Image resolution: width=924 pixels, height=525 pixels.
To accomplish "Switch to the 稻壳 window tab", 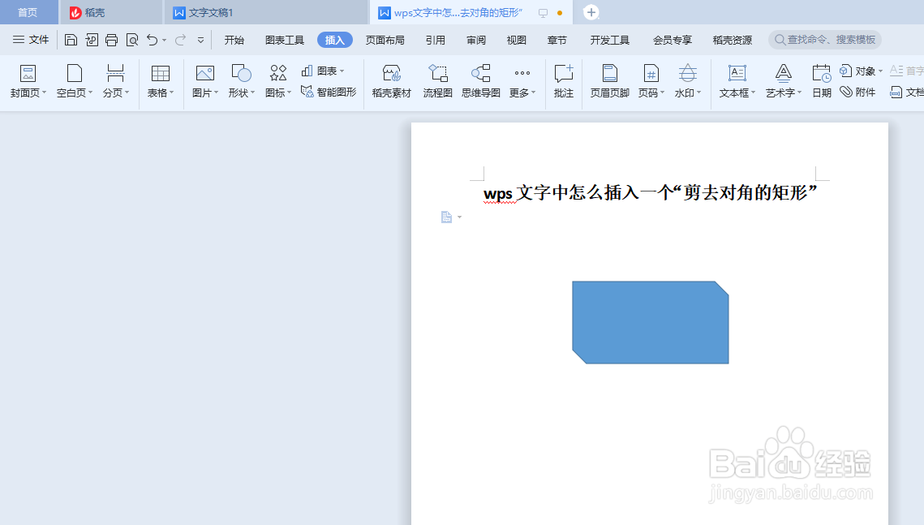I will [x=110, y=12].
